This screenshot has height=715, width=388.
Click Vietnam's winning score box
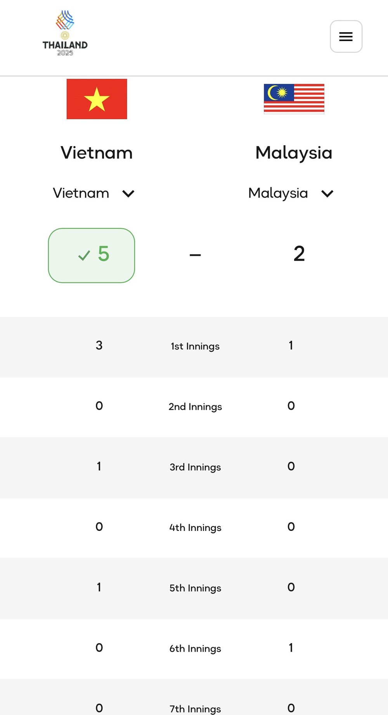(x=92, y=255)
